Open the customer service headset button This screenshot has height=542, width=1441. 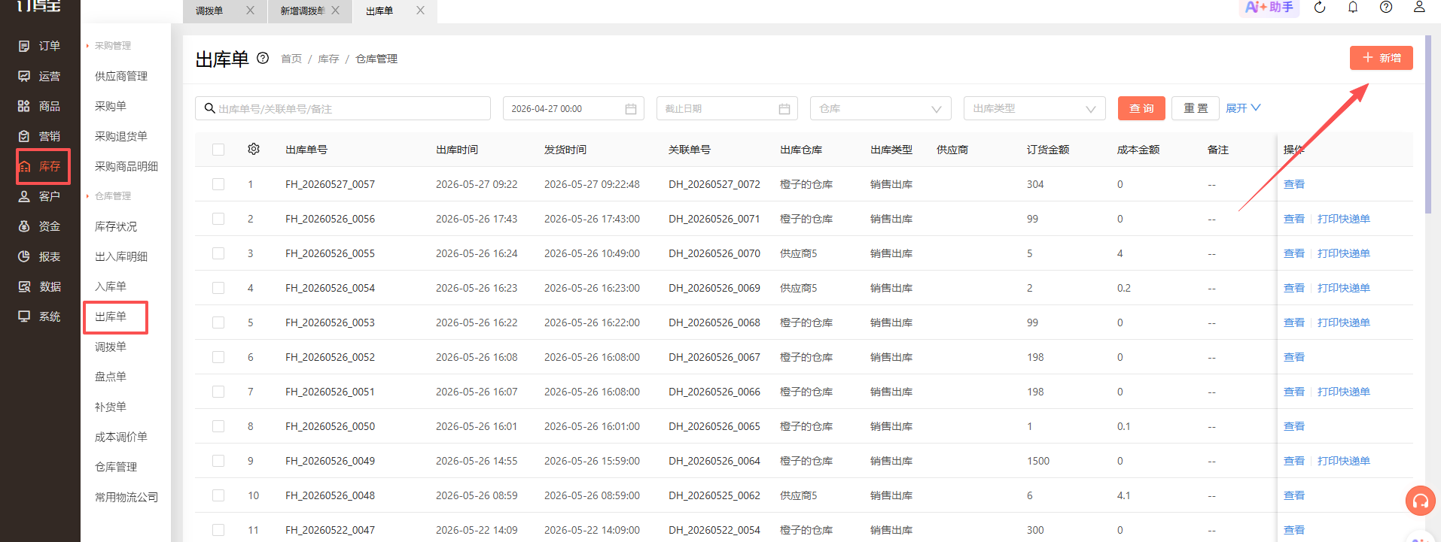click(x=1420, y=501)
